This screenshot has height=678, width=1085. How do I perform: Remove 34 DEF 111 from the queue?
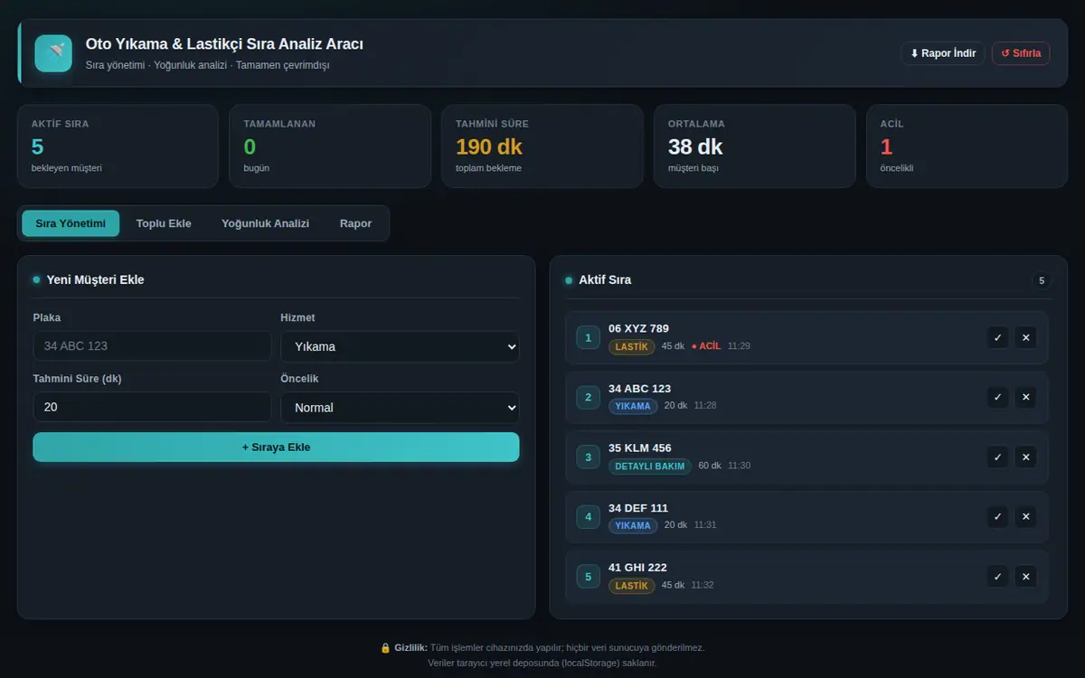[1025, 517]
